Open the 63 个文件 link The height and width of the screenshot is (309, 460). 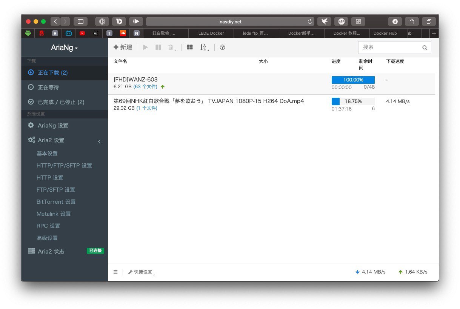click(x=145, y=87)
